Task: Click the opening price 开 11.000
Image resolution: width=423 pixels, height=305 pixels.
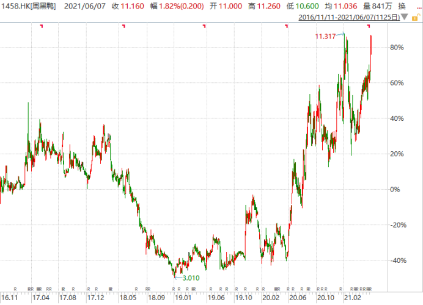Action: (x=226, y=6)
